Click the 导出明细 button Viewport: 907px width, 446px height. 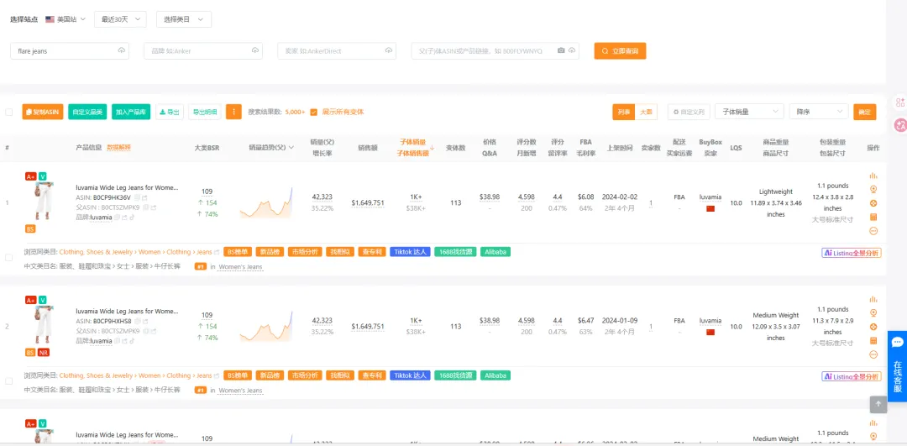pos(205,113)
